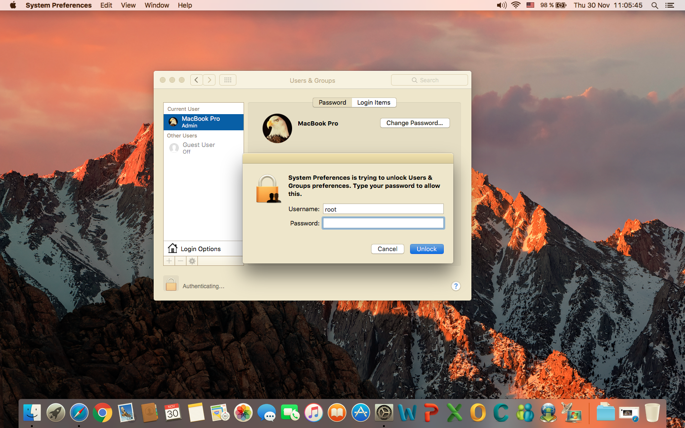
Task: Focus the Username field containing root
Action: [x=383, y=209]
